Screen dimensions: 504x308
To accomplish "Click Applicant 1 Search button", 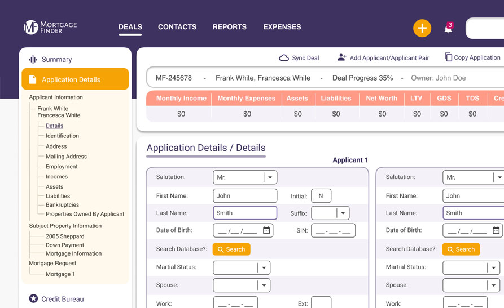I will [x=231, y=249].
